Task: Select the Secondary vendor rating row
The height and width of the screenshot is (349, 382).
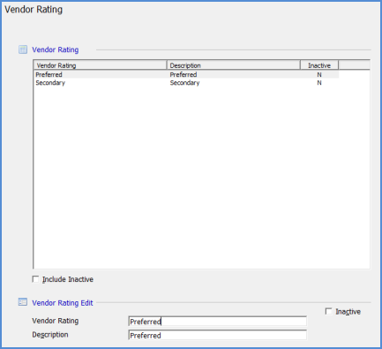Action: tap(186, 83)
